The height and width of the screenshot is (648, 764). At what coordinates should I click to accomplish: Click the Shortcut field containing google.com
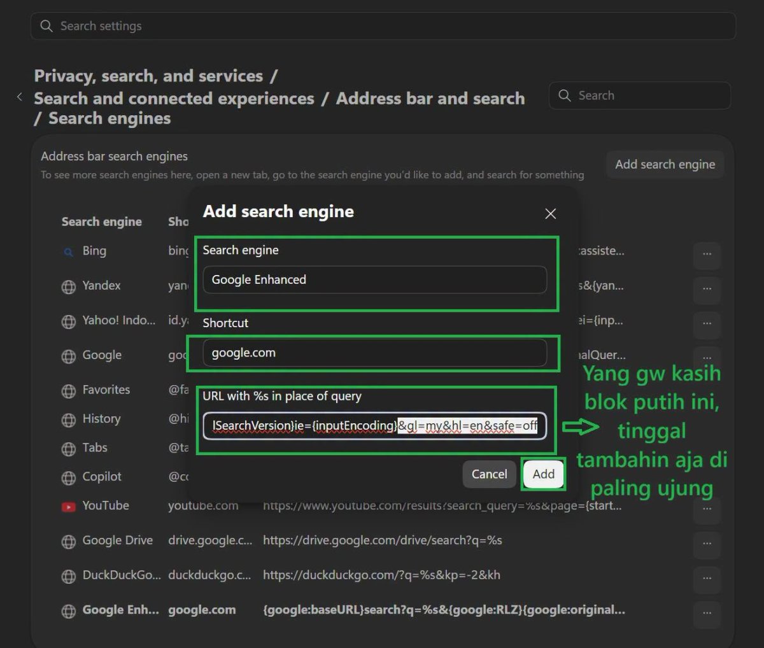[x=374, y=353]
